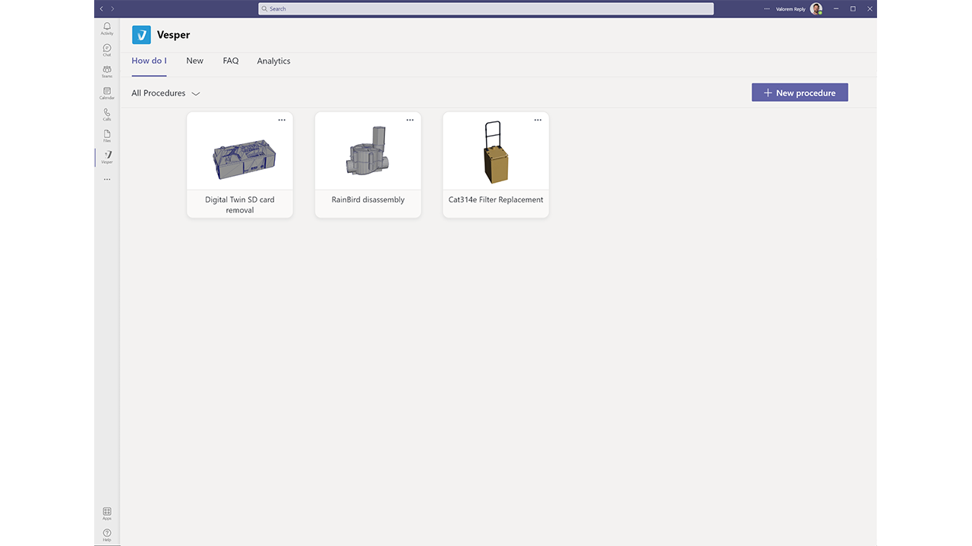Select the Vesper app in sidebar
This screenshot has width=972, height=546.
[x=107, y=157]
